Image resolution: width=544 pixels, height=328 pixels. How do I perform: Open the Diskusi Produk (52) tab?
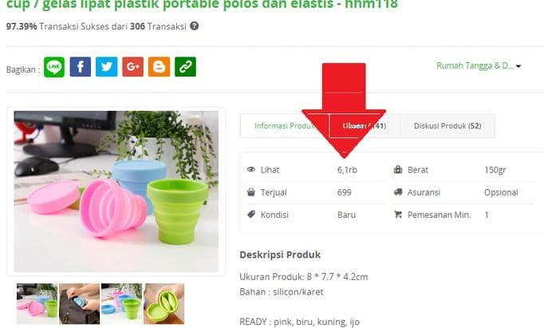coord(447,125)
